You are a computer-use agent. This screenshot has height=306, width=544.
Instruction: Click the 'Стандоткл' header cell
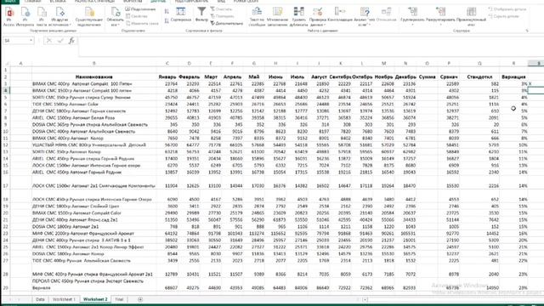click(479, 76)
